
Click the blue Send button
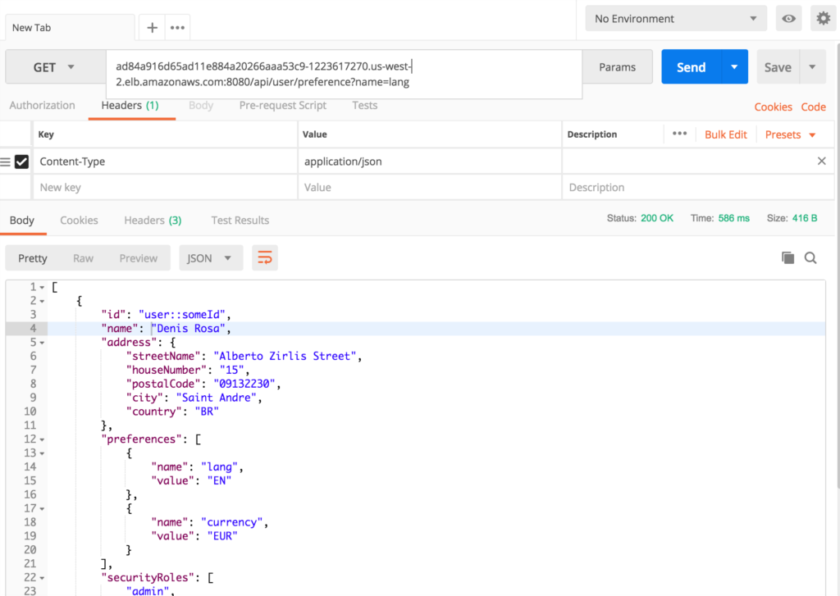click(x=692, y=67)
